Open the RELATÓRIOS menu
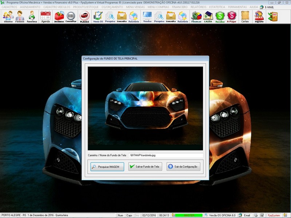Viewport: 291px width, 218px height. tap(198, 7)
